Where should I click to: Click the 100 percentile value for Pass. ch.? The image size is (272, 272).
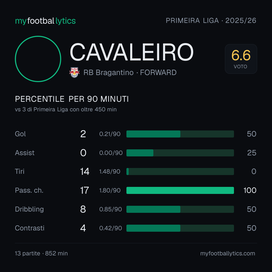(250, 190)
